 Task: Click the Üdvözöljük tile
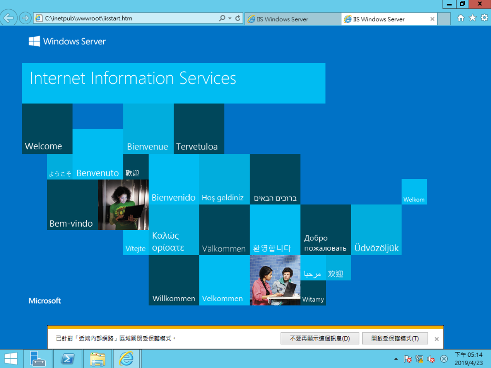(x=376, y=230)
